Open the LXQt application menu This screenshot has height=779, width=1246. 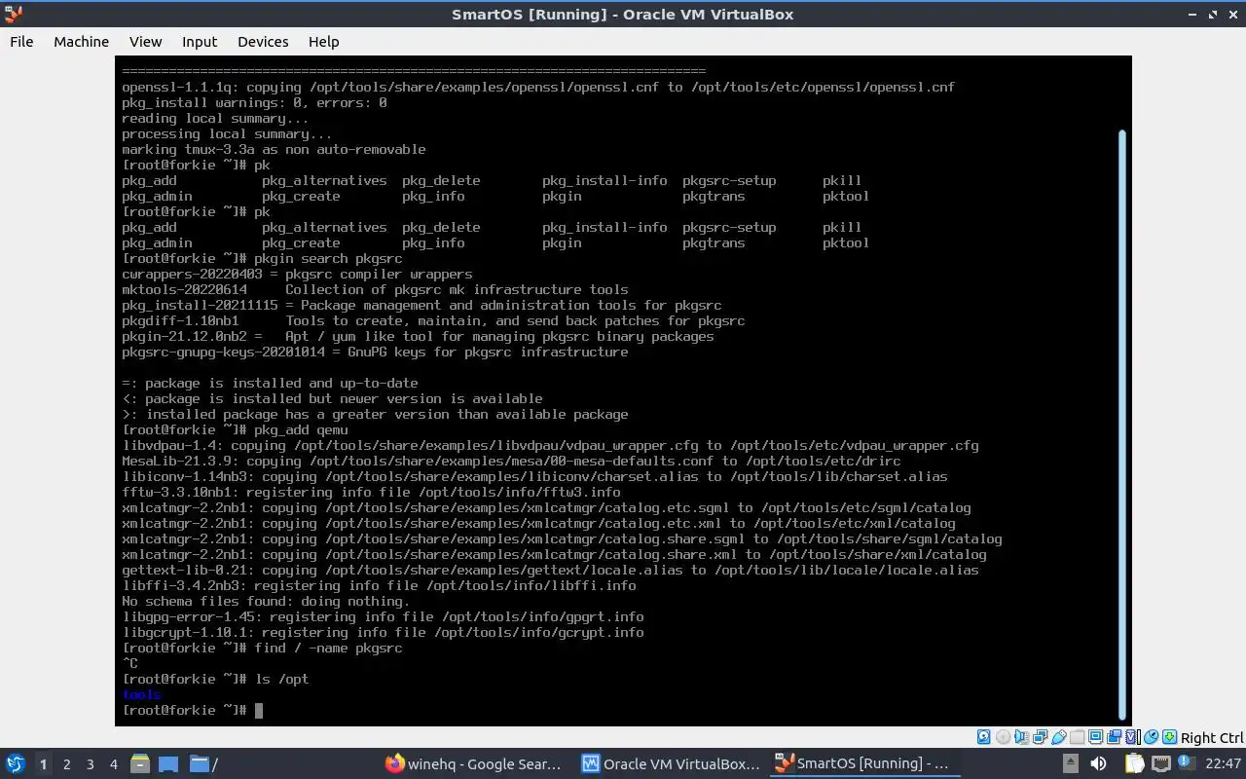tap(16, 763)
